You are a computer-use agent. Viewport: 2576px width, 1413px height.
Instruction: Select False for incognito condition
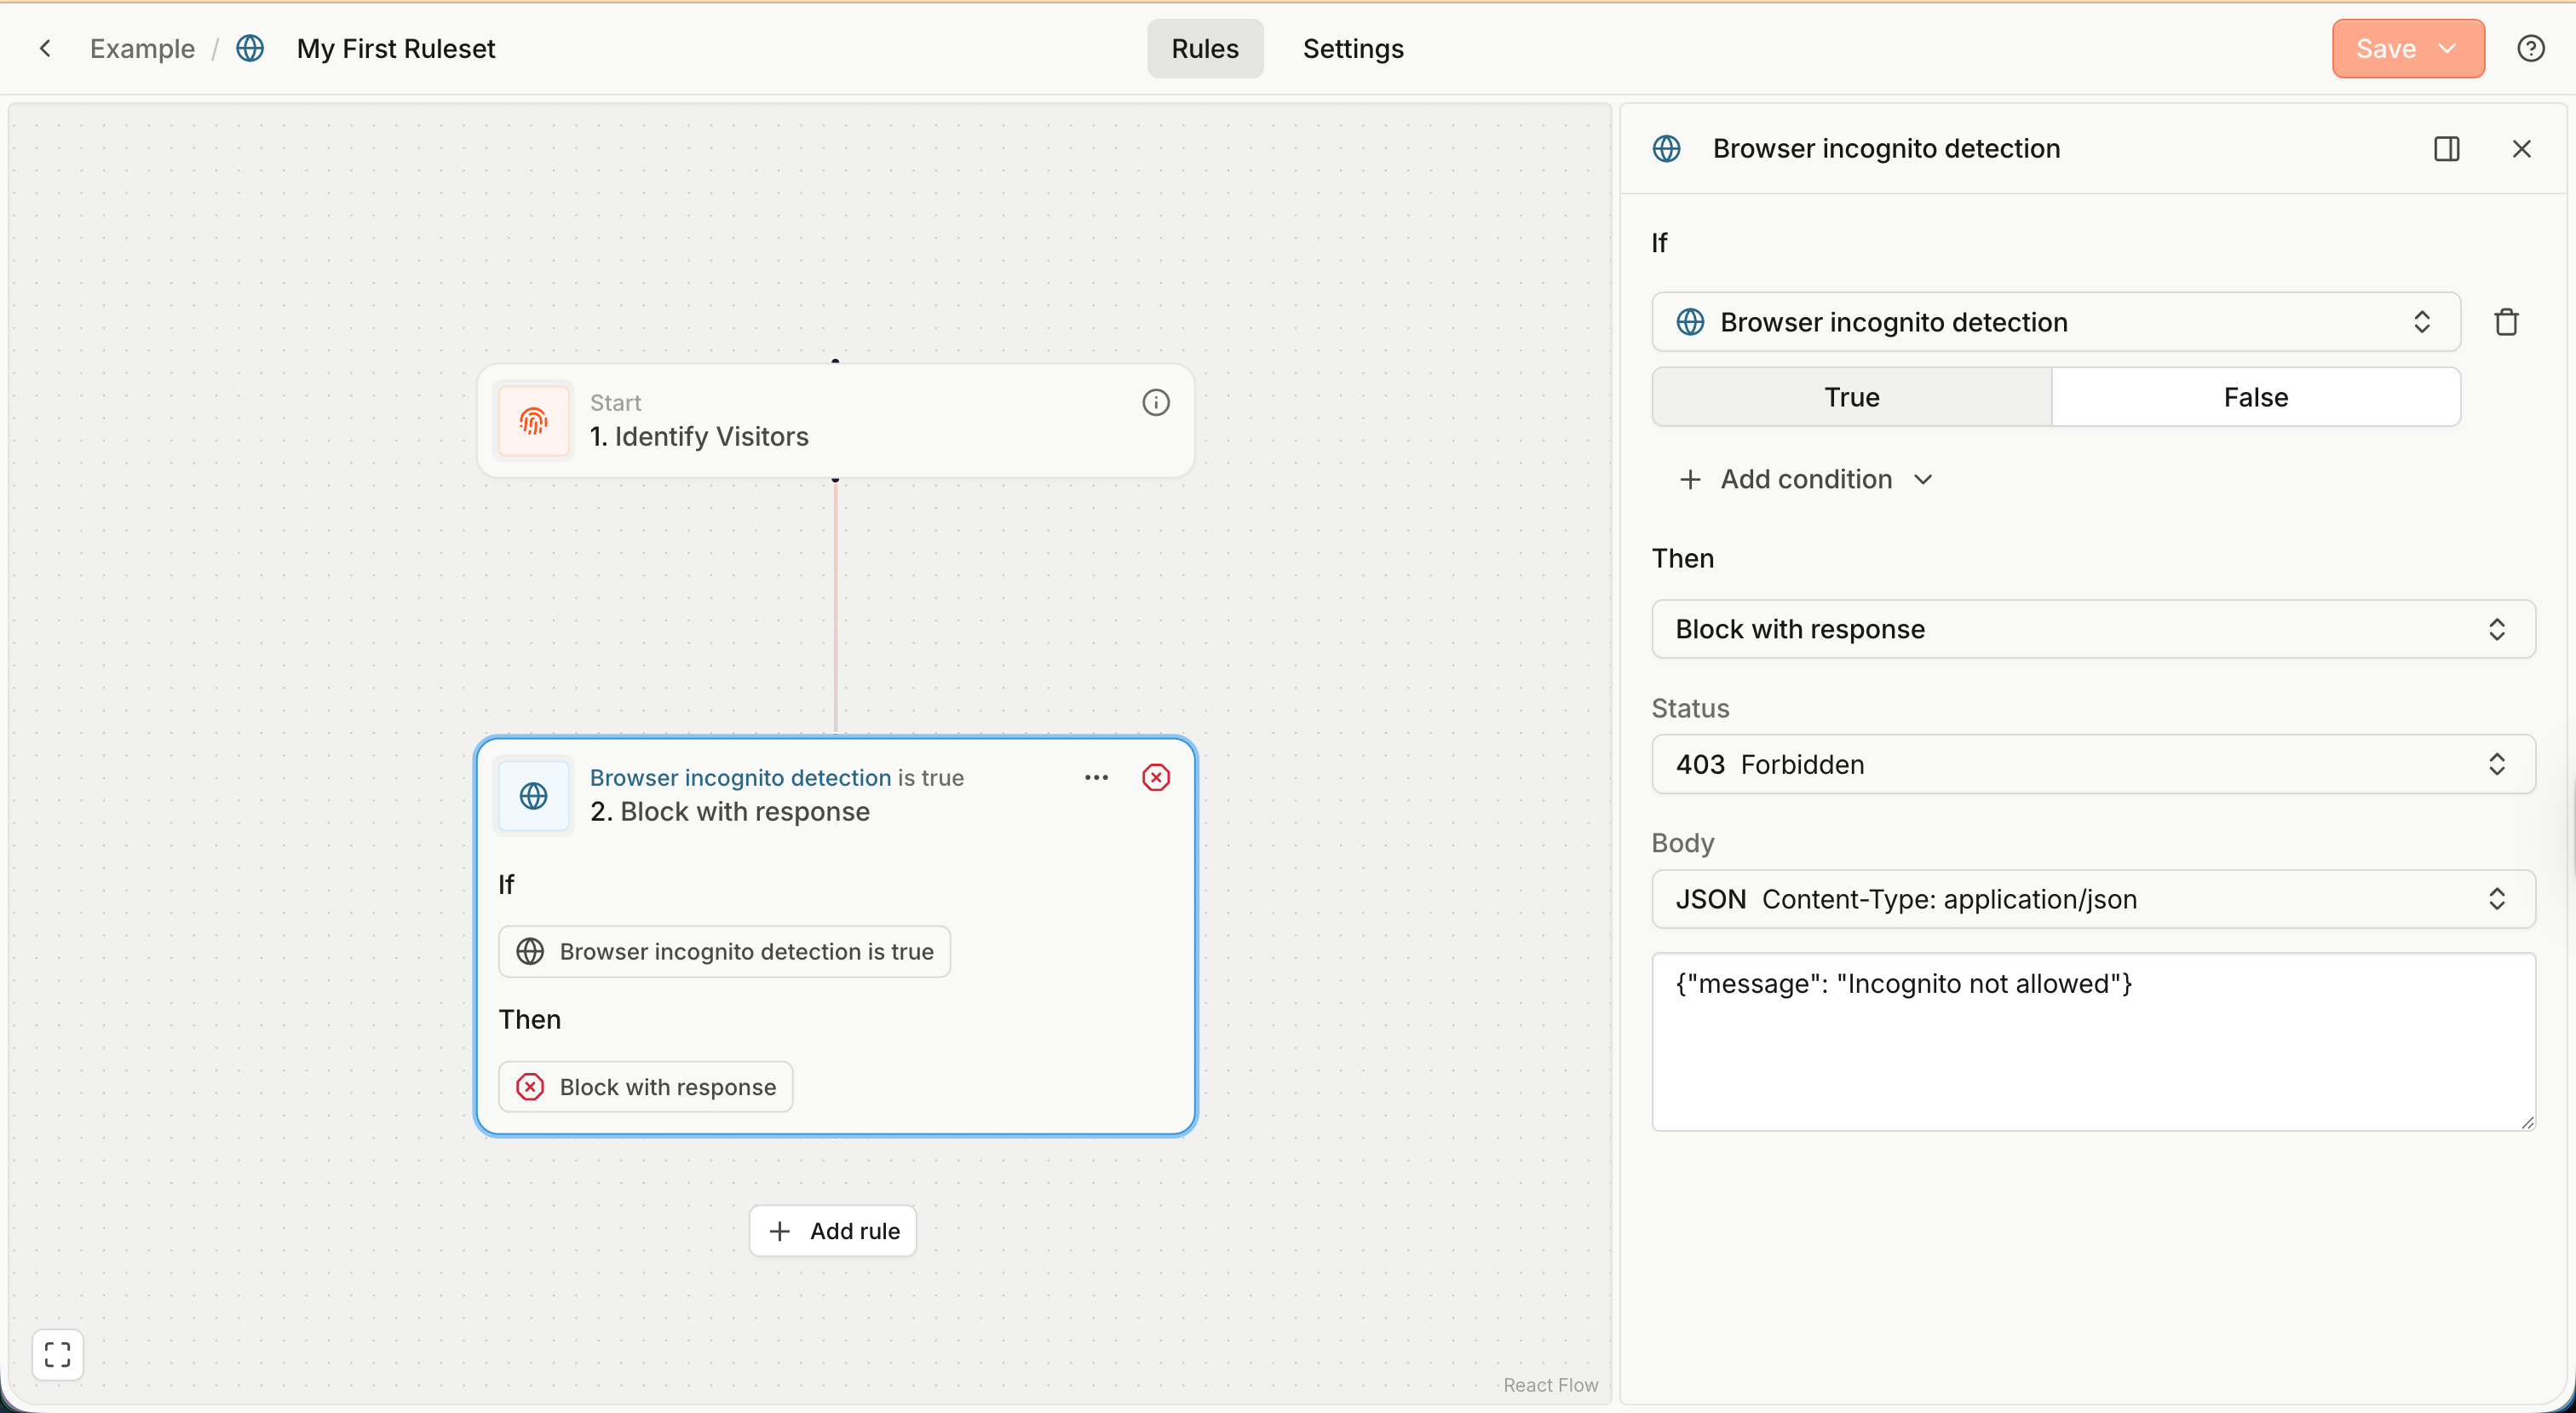pos(2255,397)
